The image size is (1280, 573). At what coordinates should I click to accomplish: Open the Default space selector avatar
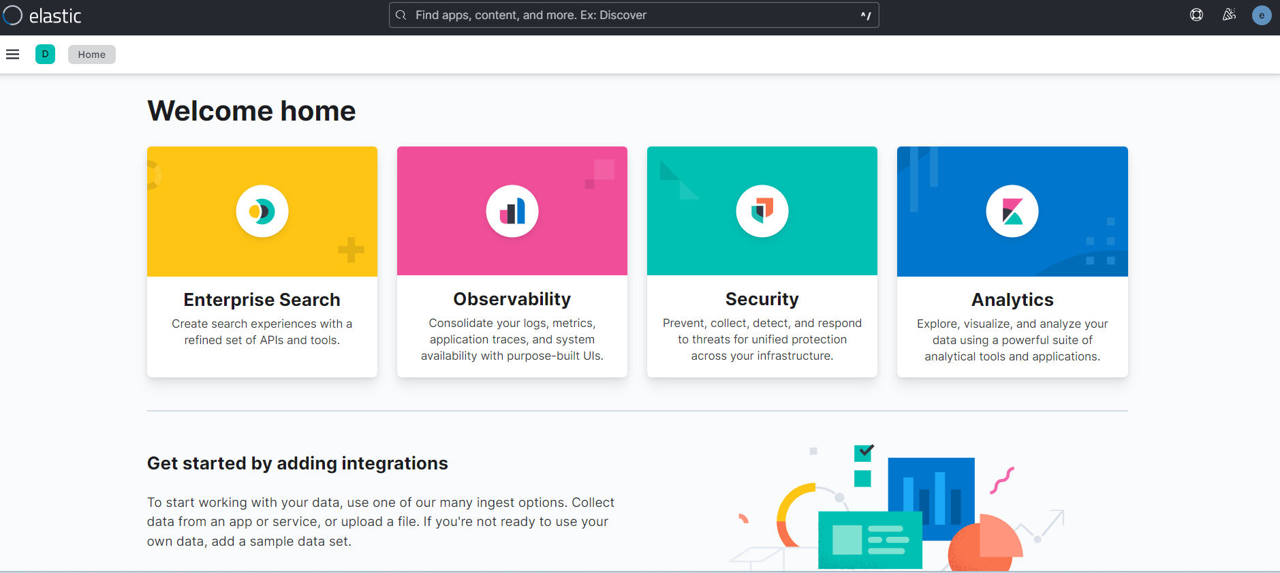[x=45, y=55]
